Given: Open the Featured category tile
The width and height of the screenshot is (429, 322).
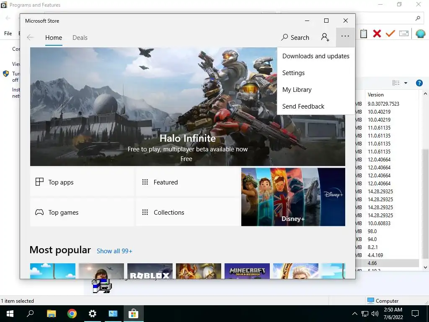Looking at the screenshot, I should (188, 182).
